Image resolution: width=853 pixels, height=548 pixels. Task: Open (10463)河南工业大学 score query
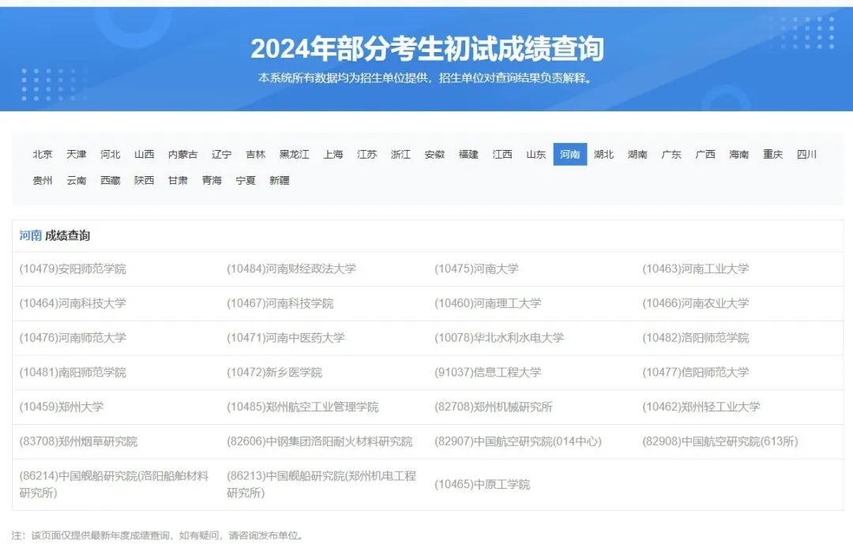point(696,268)
